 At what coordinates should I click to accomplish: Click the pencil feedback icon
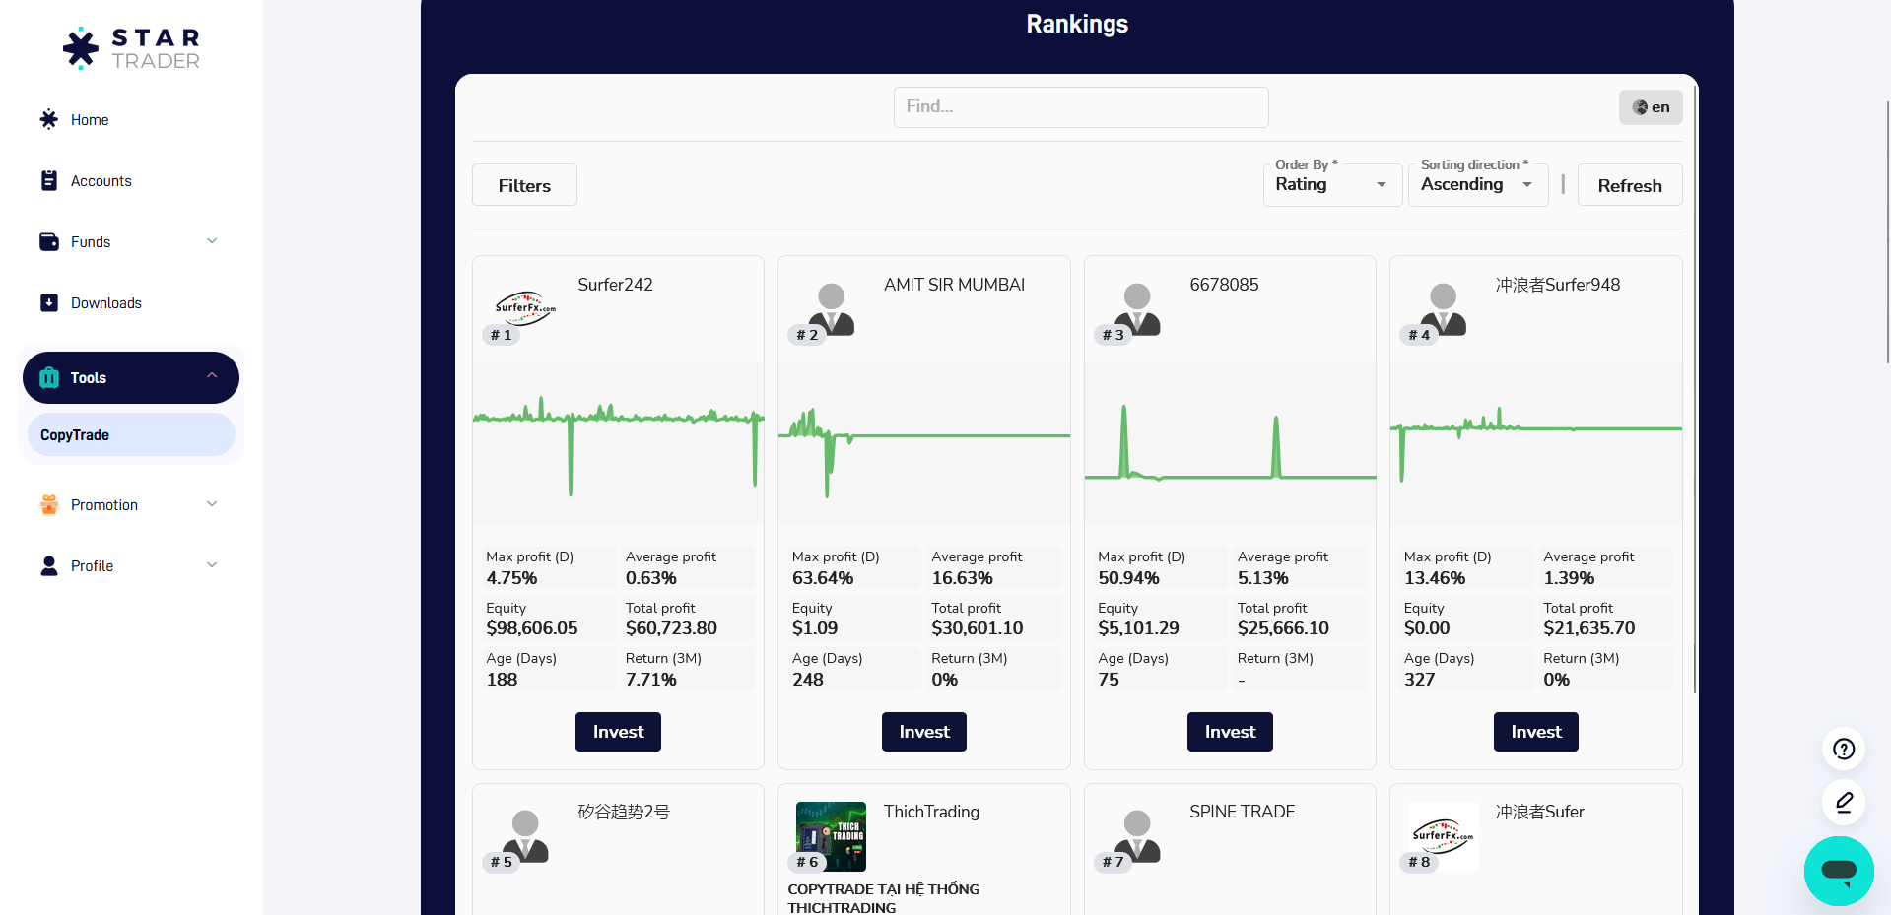point(1844,803)
